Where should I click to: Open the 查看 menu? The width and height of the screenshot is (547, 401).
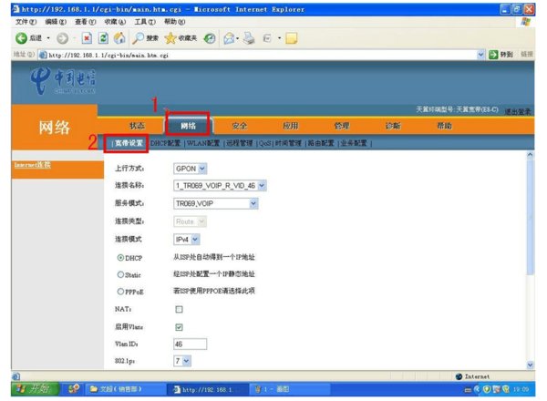85,22
